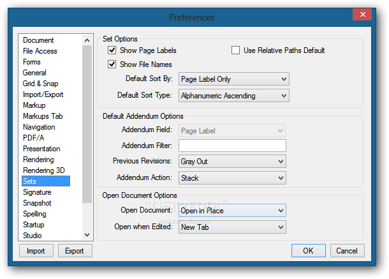Select the PDF/A category
The height and width of the screenshot is (279, 389).
point(34,138)
